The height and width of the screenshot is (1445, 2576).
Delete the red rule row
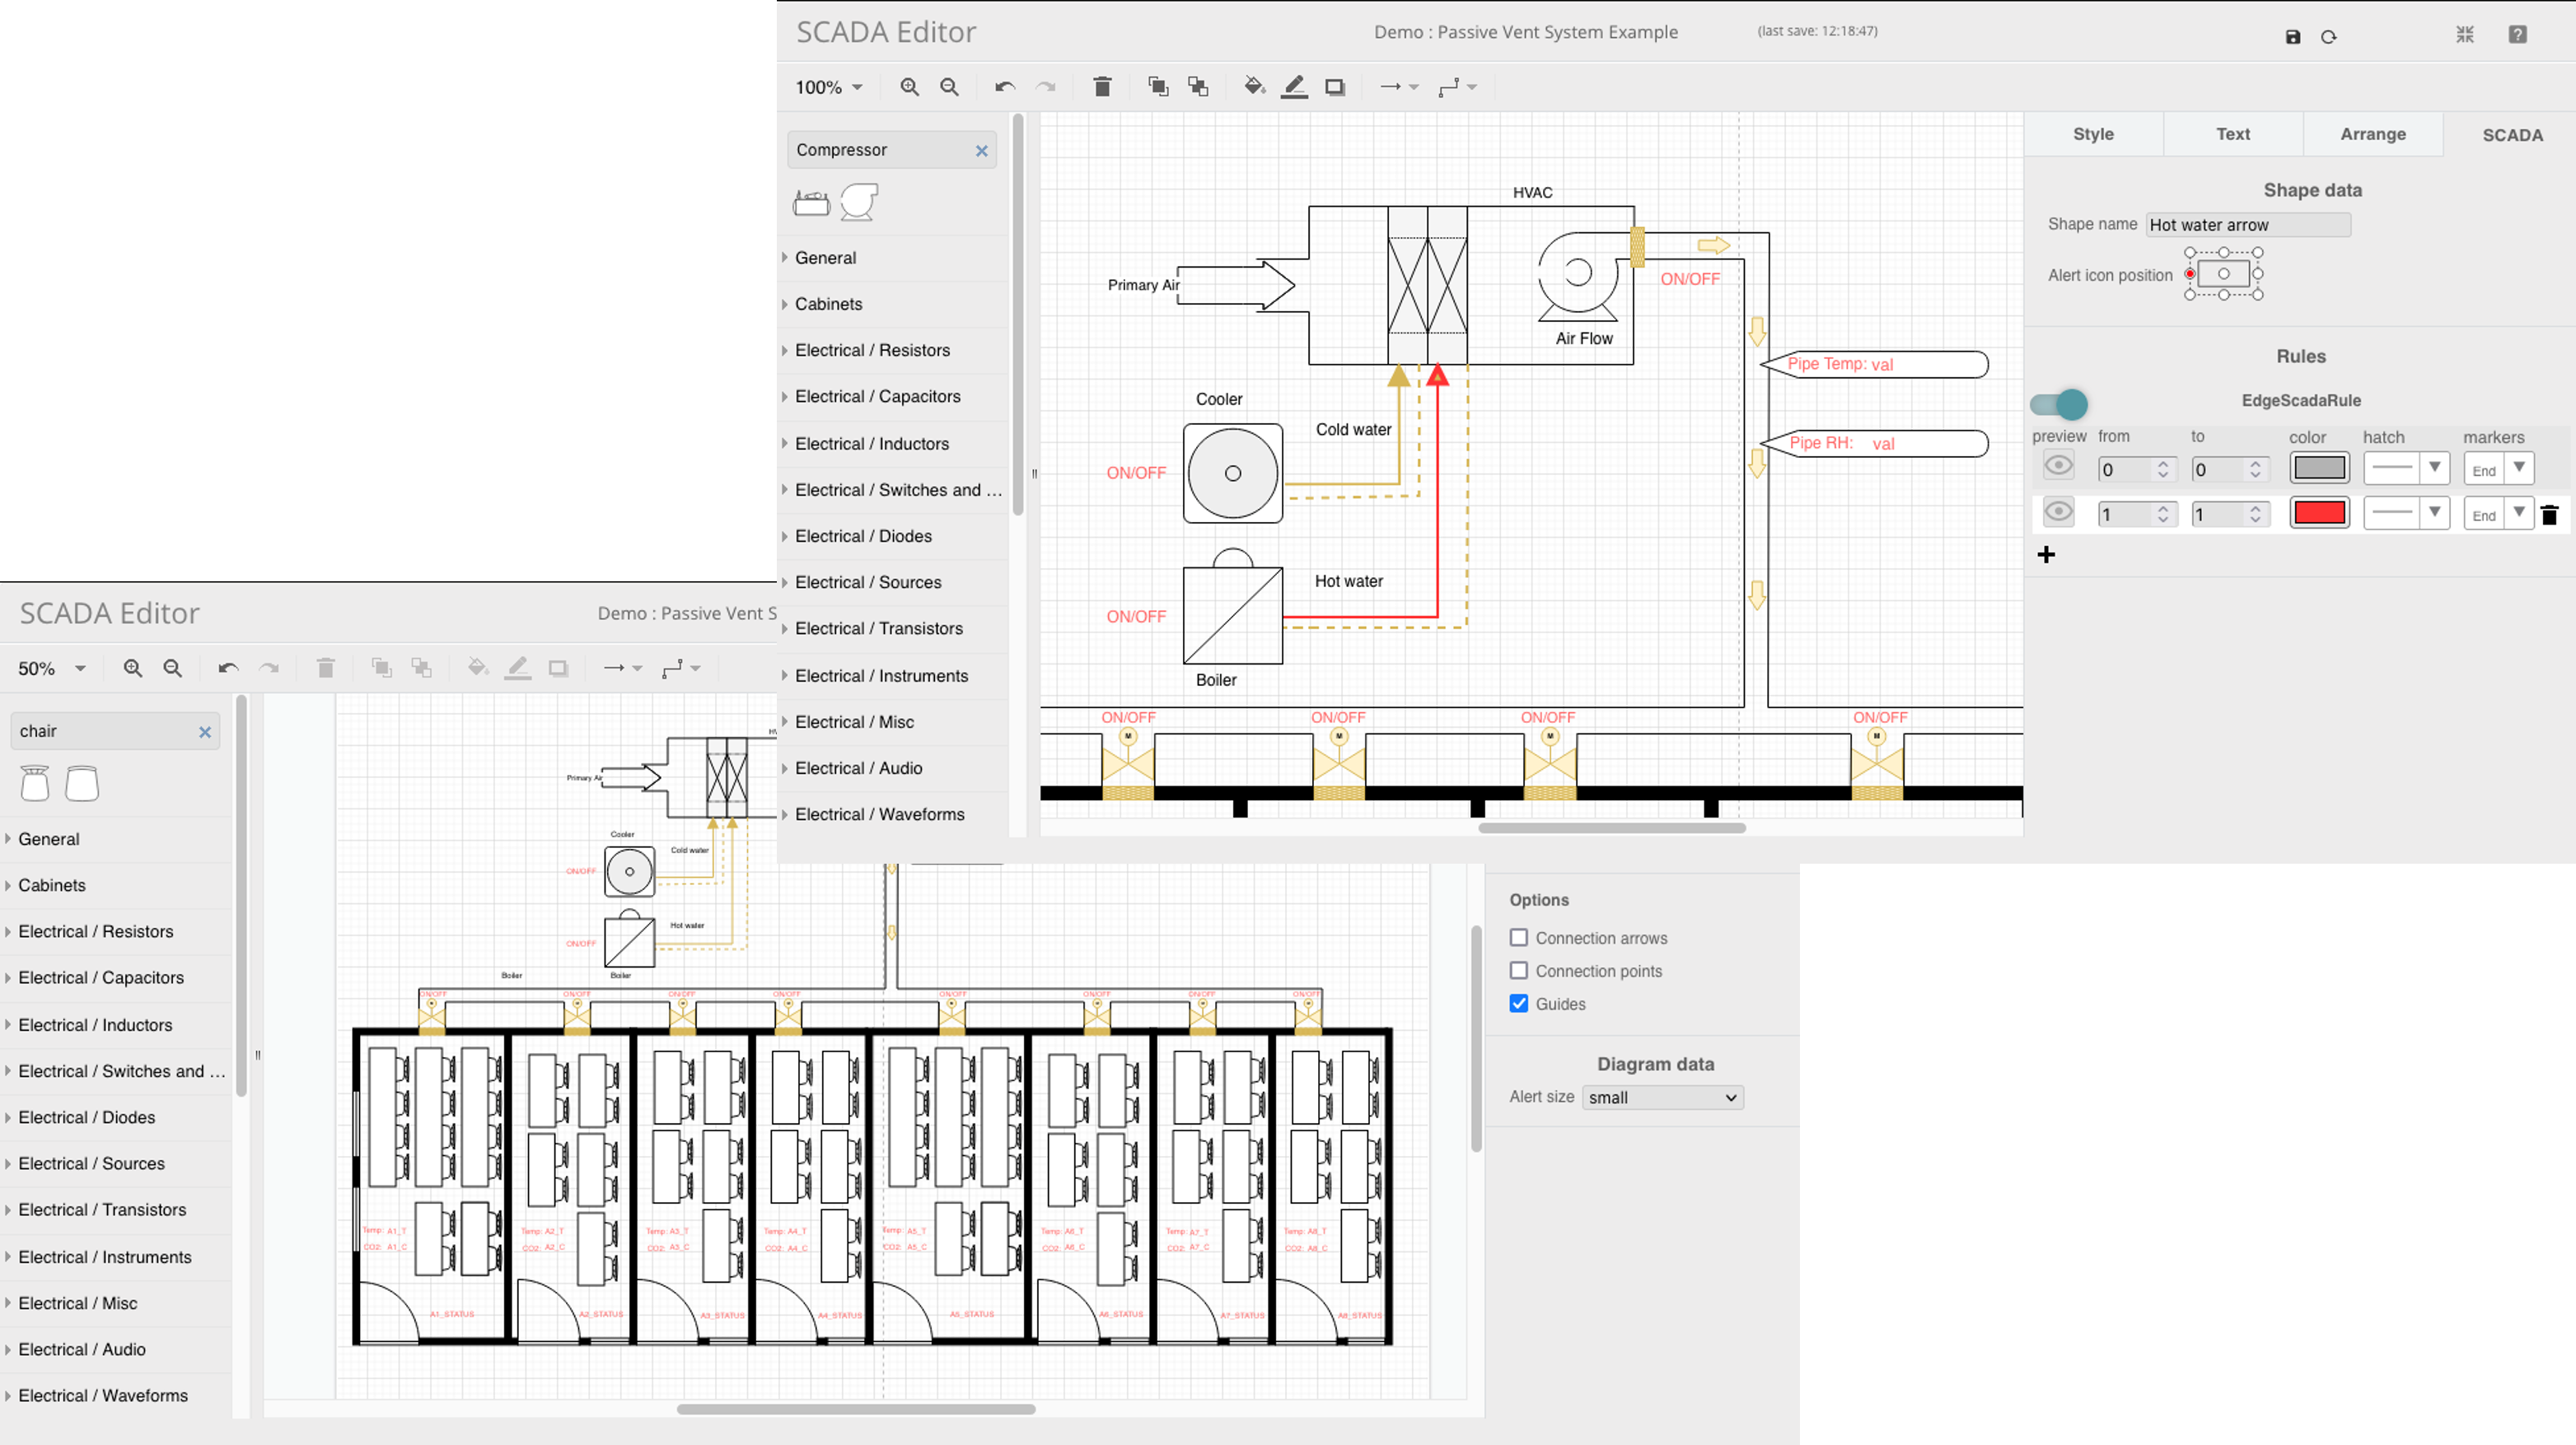point(2549,515)
